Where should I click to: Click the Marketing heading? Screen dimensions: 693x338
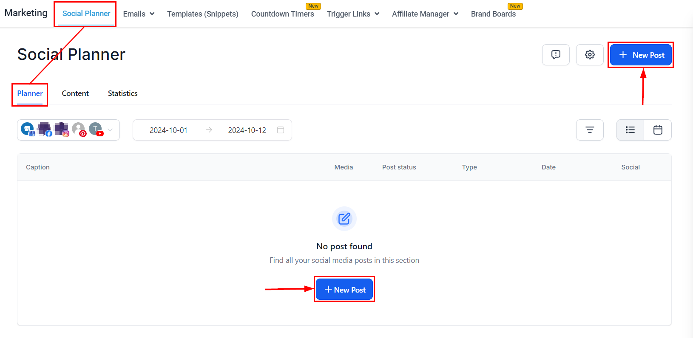coord(26,13)
